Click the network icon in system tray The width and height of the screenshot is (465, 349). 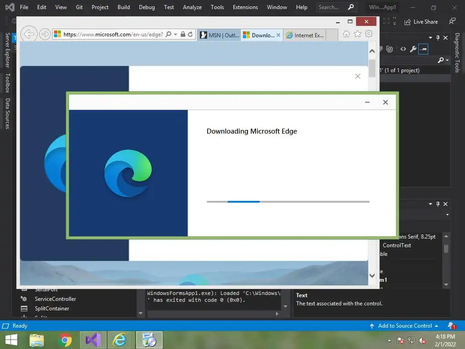point(411,340)
